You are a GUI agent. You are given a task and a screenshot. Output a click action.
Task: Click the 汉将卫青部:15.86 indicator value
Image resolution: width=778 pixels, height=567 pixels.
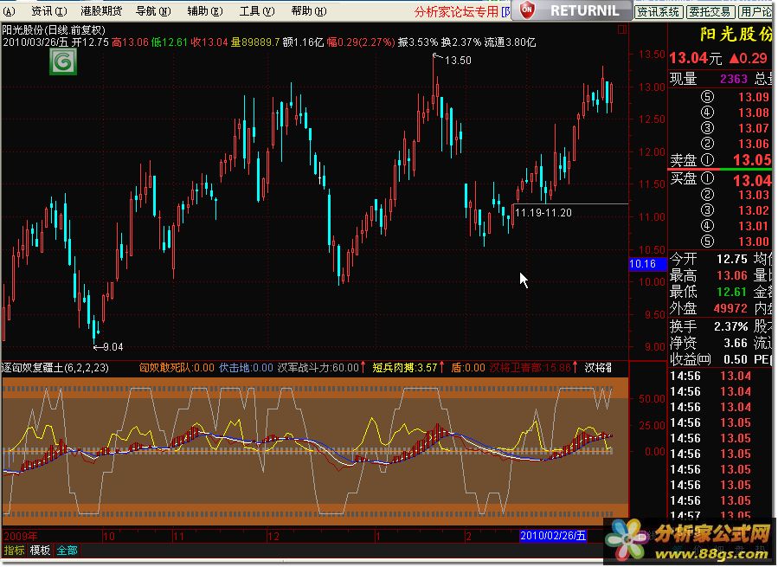(x=530, y=368)
